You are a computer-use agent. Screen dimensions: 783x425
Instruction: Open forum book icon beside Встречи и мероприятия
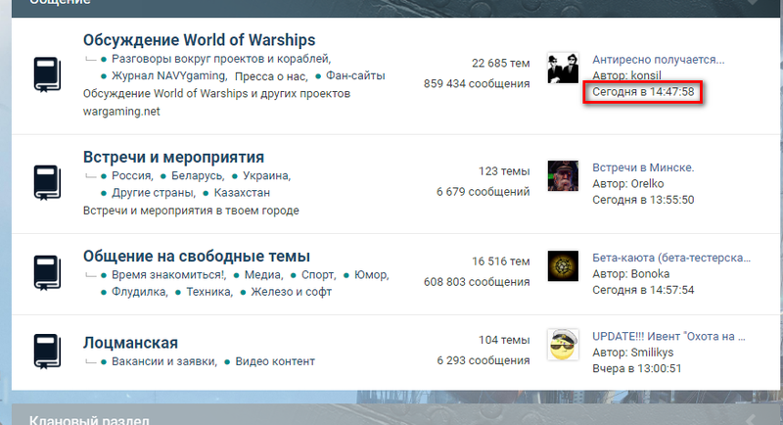point(47,183)
